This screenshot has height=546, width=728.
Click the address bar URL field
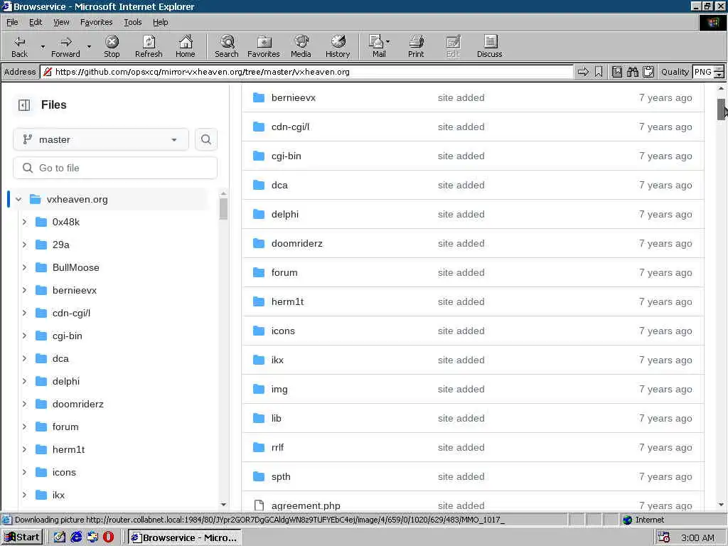pyautogui.click(x=306, y=72)
